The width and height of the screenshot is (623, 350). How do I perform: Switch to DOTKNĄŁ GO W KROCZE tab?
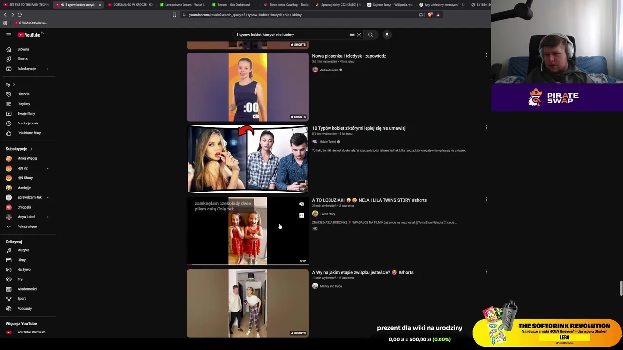tap(130, 5)
